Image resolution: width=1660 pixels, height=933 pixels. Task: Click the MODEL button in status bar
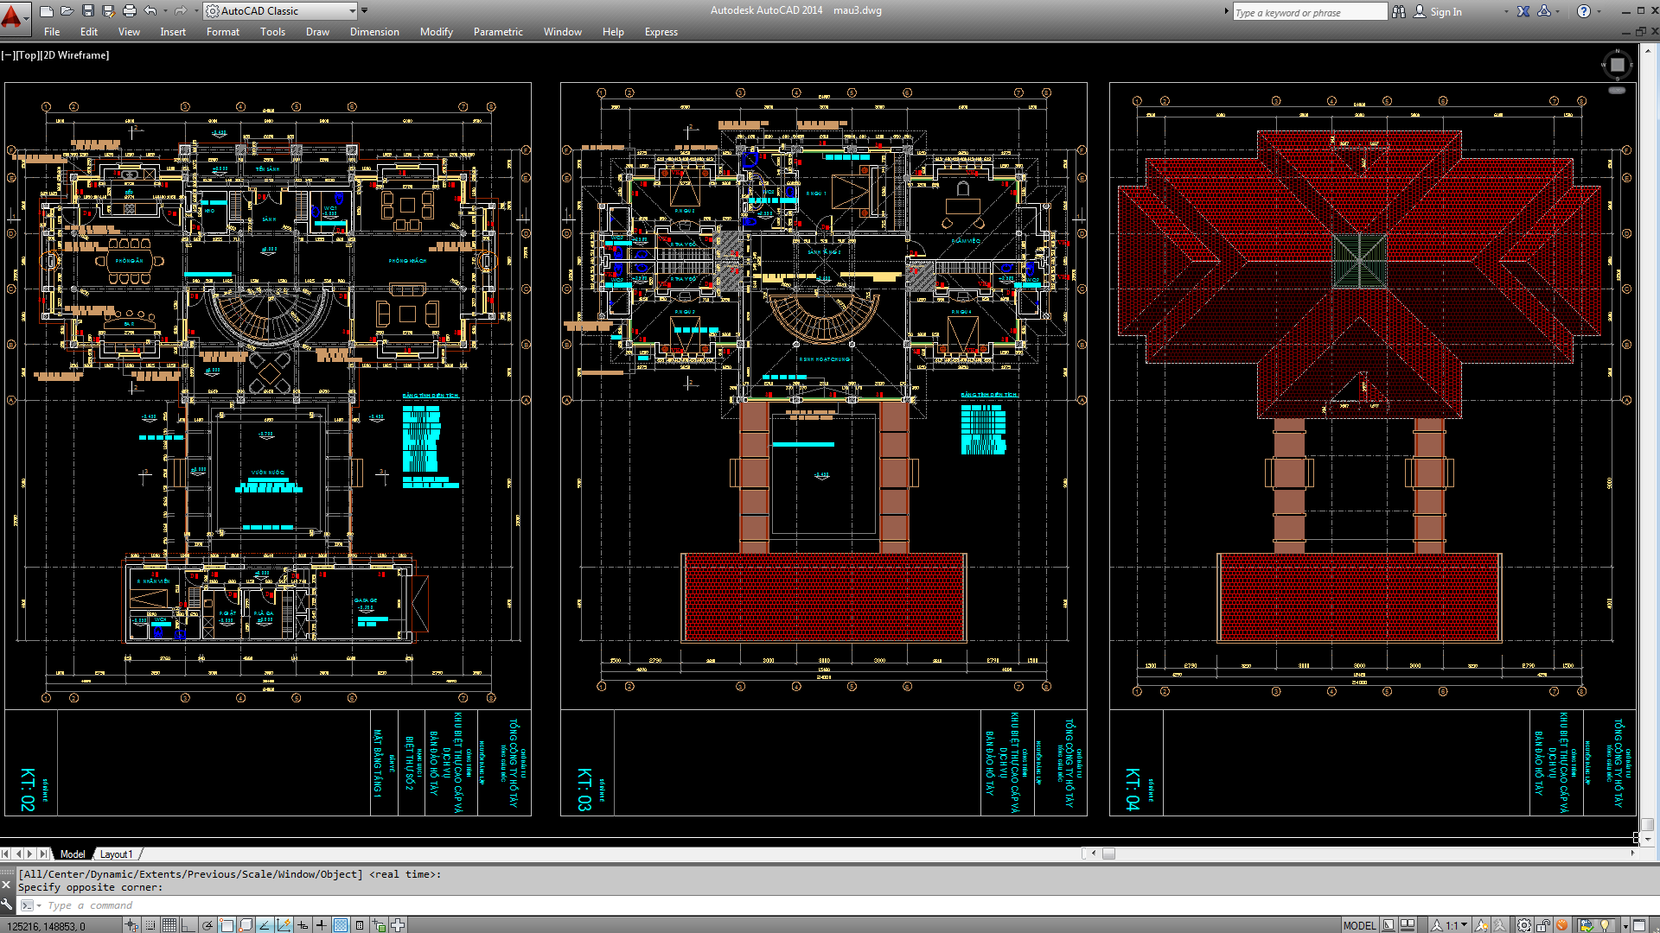click(1359, 923)
